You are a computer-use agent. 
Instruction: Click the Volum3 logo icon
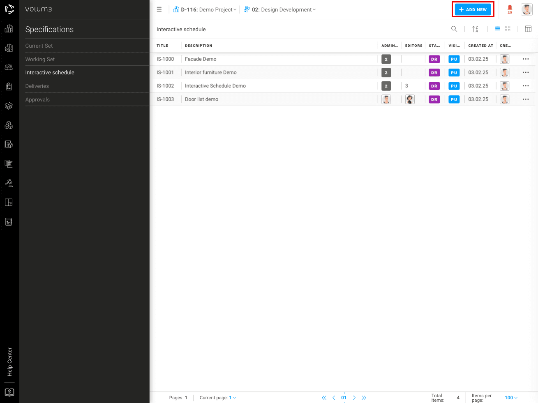(9, 9)
